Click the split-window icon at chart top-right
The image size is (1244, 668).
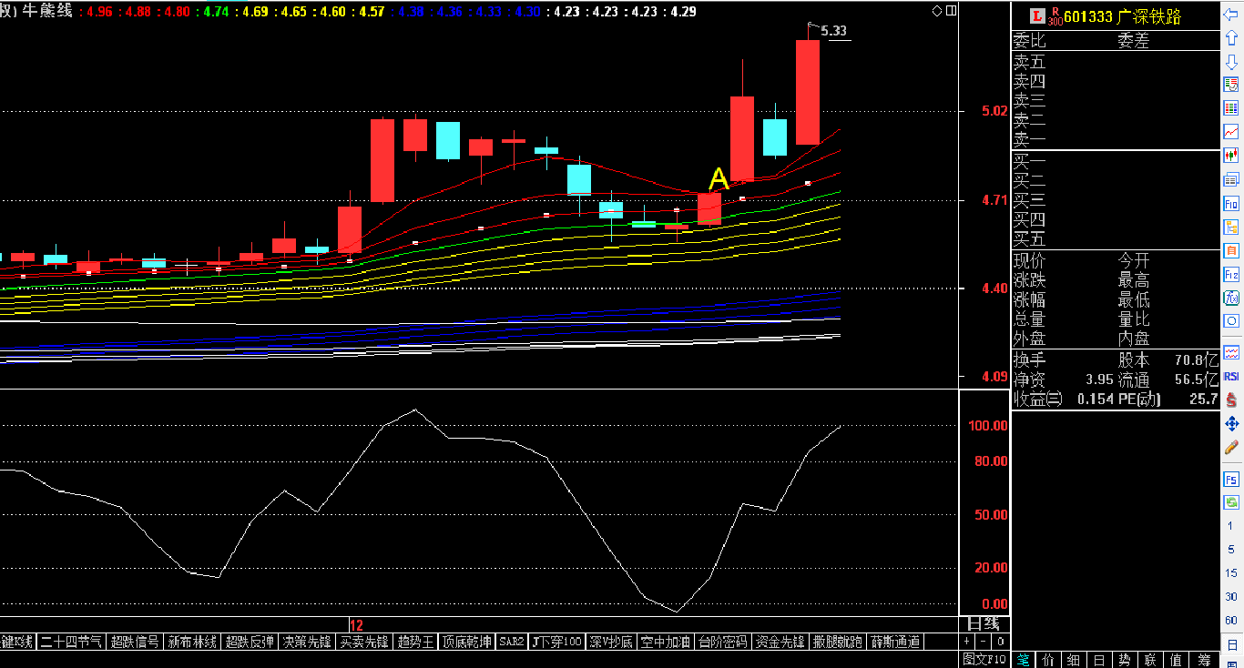[x=952, y=11]
